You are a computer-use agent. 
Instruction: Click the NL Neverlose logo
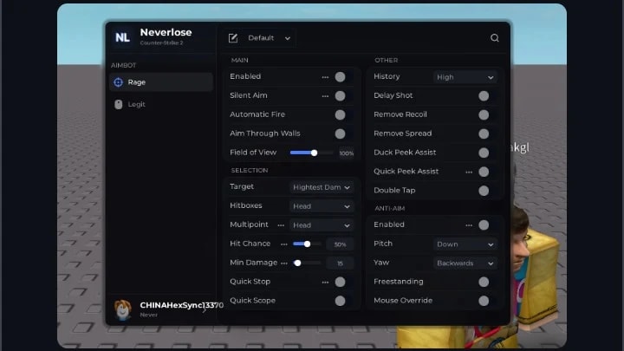tap(122, 37)
